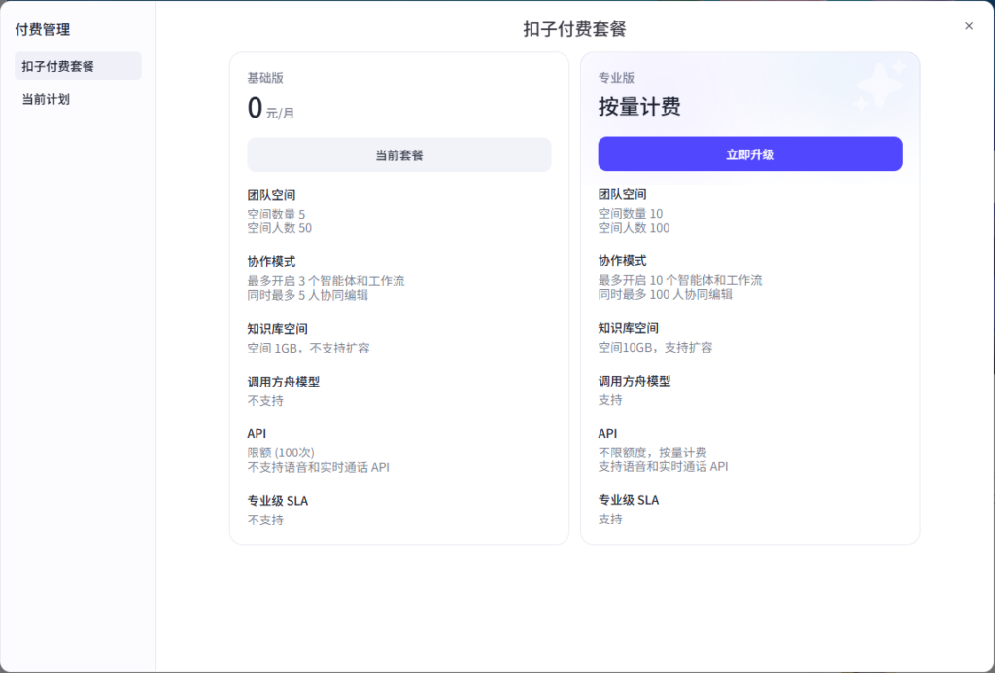Viewport: 995px width, 673px height.
Task: Click 空间 1GB，不支持扩容 text
Action: pyautogui.click(x=308, y=349)
